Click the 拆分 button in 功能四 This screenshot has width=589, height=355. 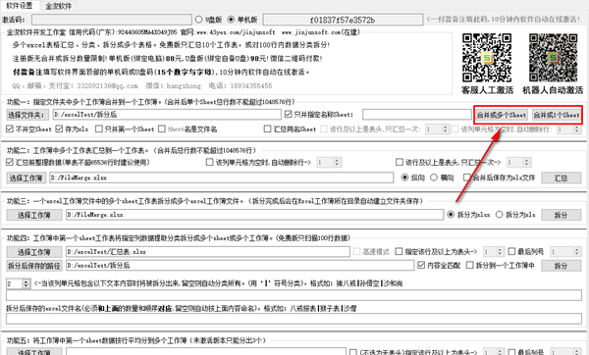pos(562,266)
